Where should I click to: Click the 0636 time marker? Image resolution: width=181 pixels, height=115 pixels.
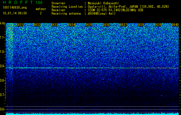[x=106, y=25]
